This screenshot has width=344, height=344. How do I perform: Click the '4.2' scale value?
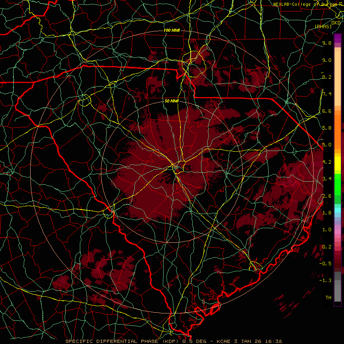click(327, 162)
